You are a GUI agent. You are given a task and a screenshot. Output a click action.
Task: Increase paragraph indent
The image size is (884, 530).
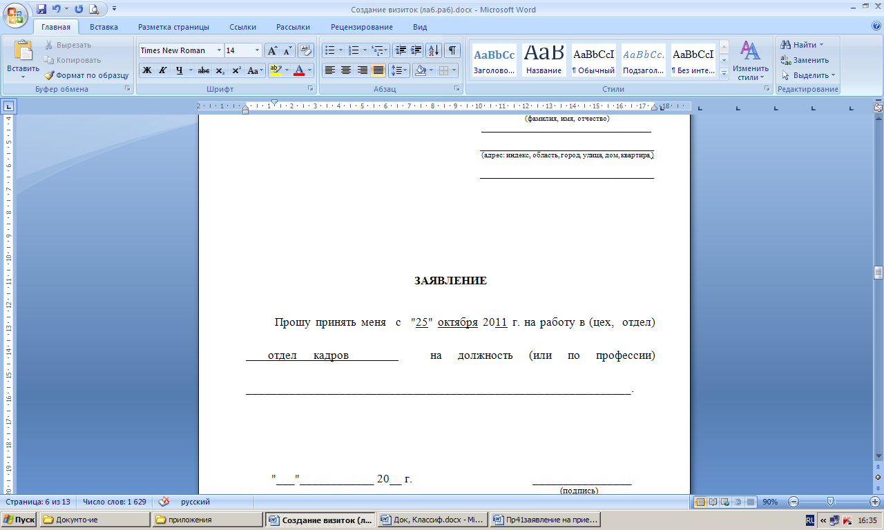coord(416,50)
